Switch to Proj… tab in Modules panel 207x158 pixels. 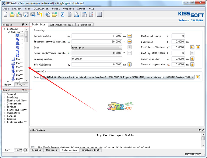click(x=21, y=84)
